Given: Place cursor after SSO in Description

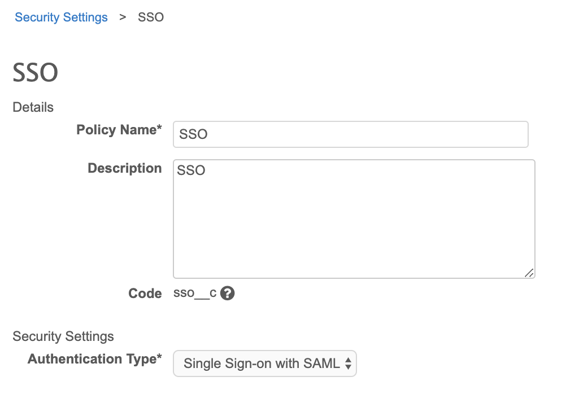Looking at the screenshot, I should pyautogui.click(x=207, y=170).
